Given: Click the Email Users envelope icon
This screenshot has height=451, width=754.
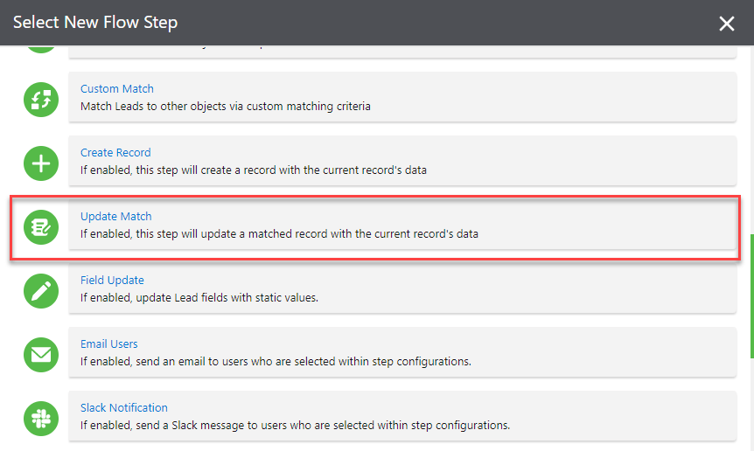Looking at the screenshot, I should click(x=41, y=355).
